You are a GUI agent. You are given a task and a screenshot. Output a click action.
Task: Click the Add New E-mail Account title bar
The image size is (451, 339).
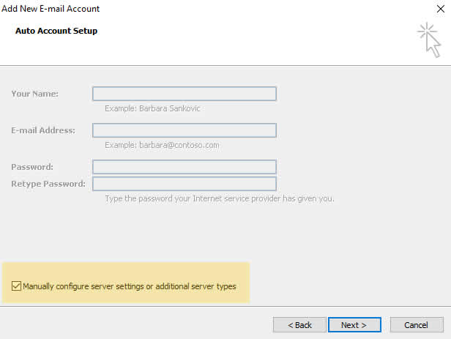coord(51,9)
